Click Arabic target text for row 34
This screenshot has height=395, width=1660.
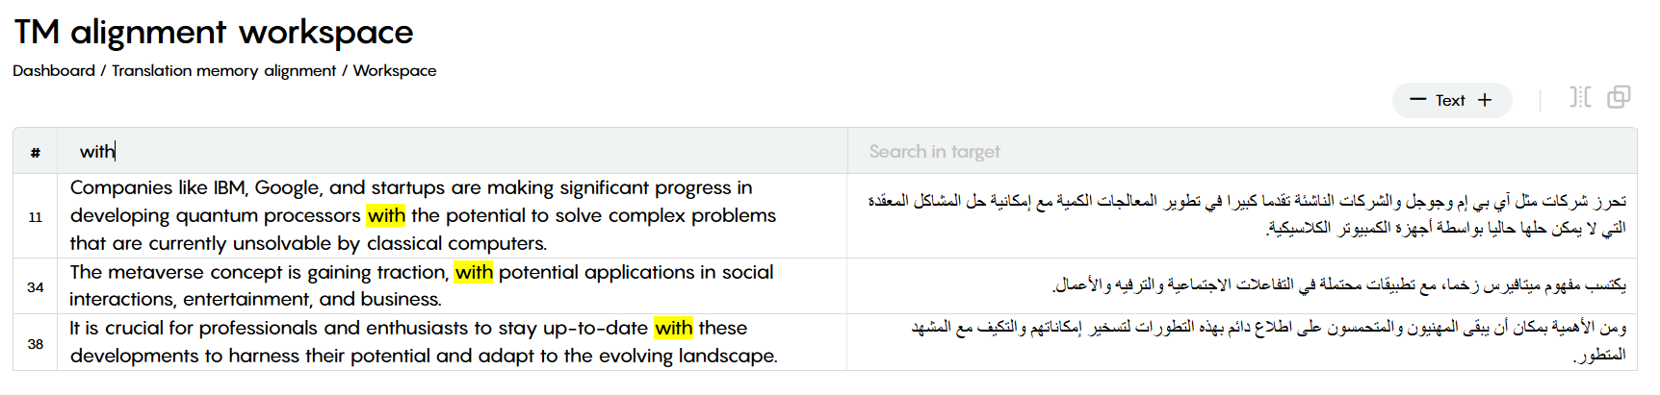pyautogui.click(x=1339, y=284)
